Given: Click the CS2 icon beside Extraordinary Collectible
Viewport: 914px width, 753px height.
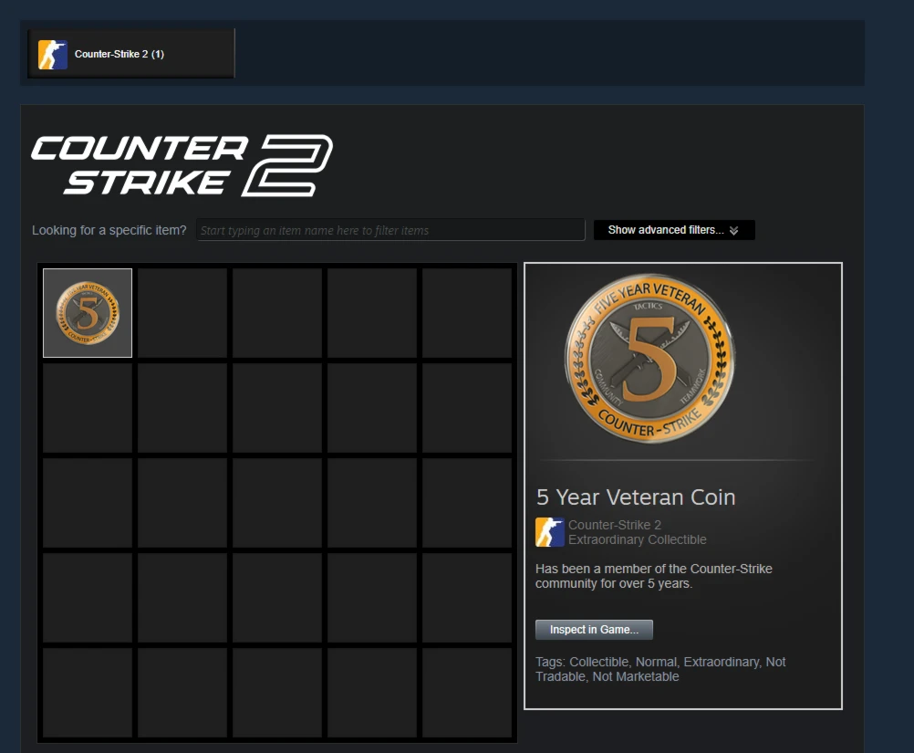Looking at the screenshot, I should (x=550, y=532).
